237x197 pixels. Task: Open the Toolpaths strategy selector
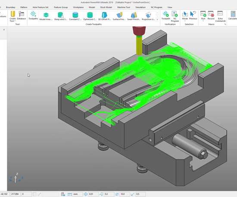[33, 15]
